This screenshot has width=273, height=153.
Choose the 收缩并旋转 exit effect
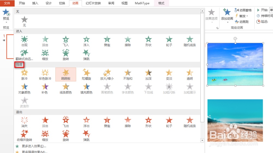click(x=24, y=136)
